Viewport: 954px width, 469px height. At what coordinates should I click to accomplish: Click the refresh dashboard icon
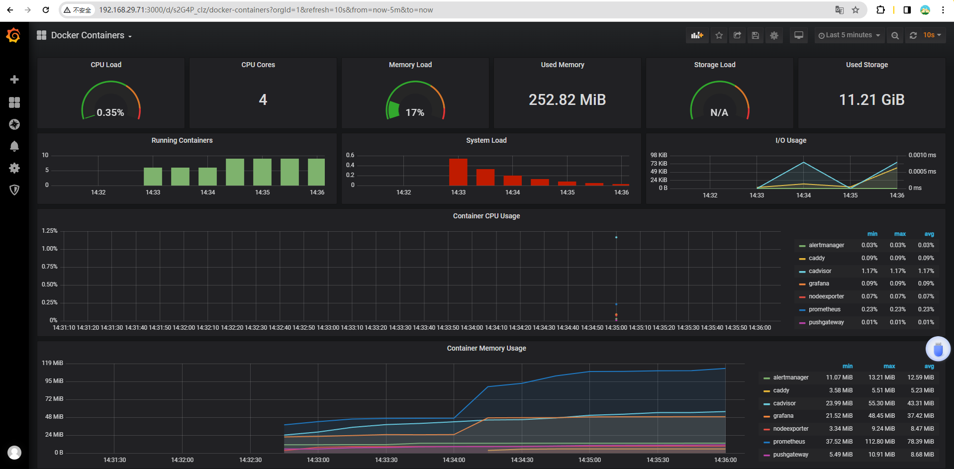pos(913,35)
